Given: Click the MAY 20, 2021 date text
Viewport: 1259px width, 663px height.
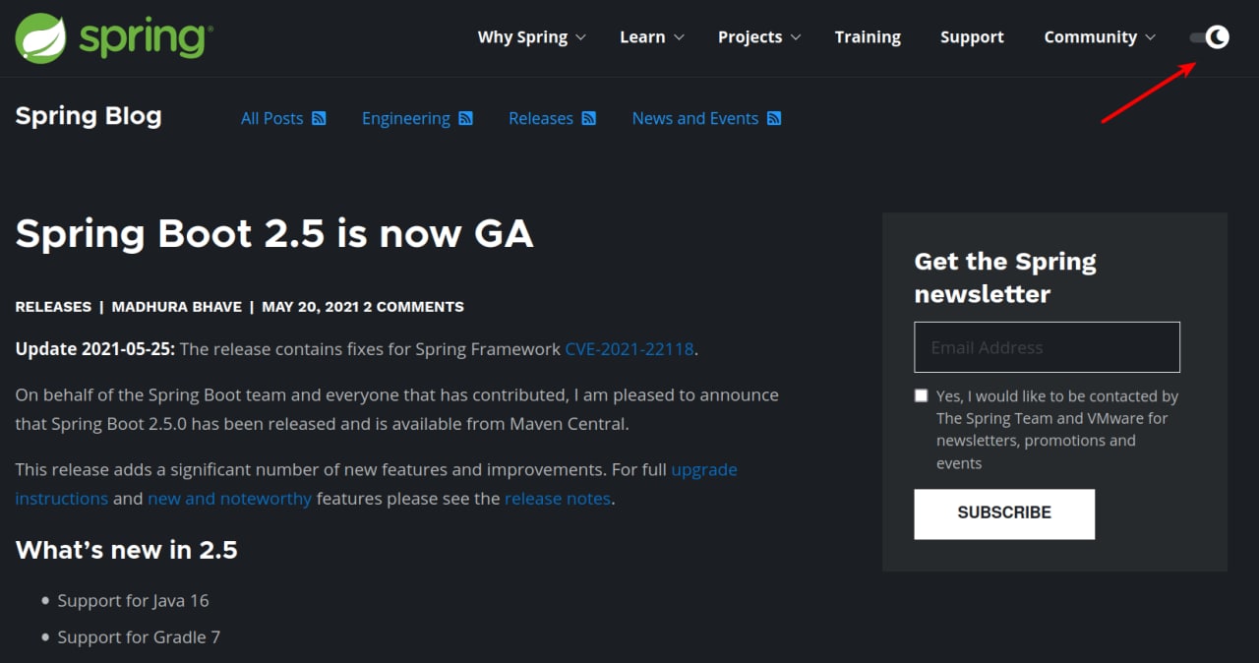Looking at the screenshot, I should [x=310, y=307].
